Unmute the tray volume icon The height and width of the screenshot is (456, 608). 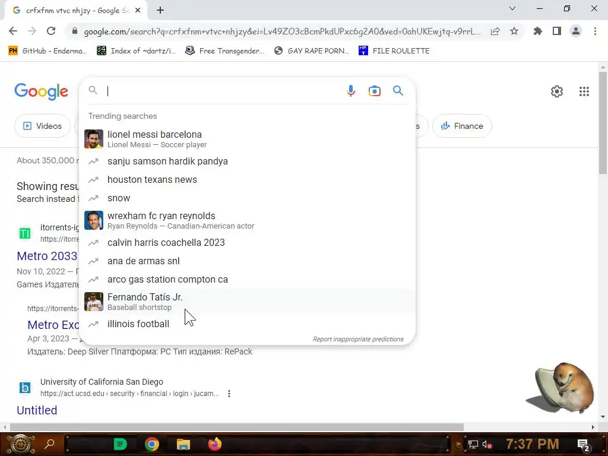pyautogui.click(x=487, y=444)
